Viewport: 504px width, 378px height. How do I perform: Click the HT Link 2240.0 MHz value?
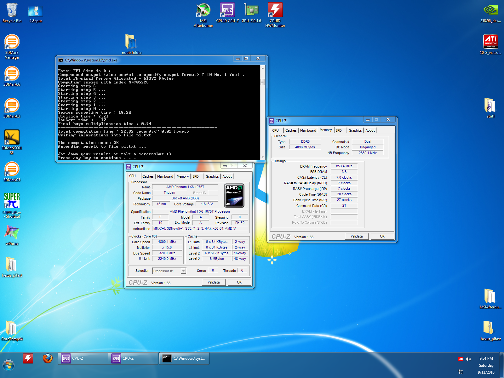coord(167,259)
